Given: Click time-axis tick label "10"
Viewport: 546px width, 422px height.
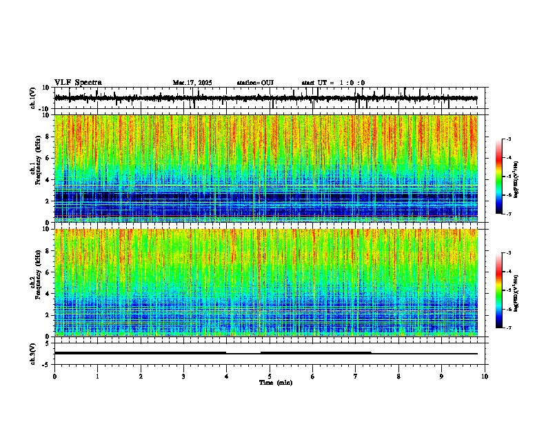Looking at the screenshot, I should (x=485, y=376).
